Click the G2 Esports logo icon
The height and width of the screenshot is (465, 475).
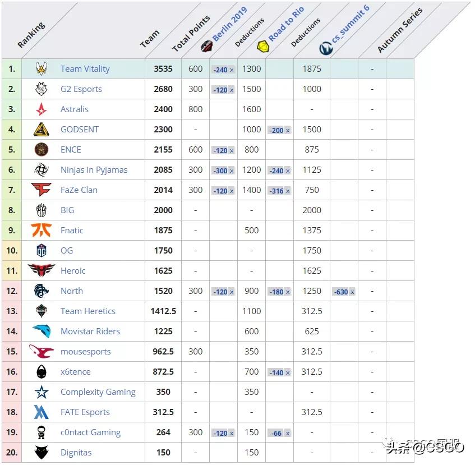[x=41, y=89]
